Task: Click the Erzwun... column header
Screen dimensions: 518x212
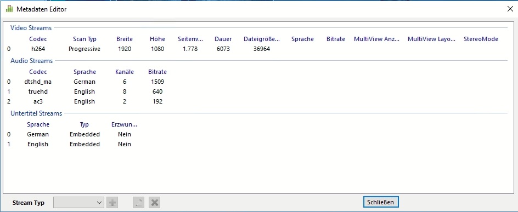Action: point(125,124)
